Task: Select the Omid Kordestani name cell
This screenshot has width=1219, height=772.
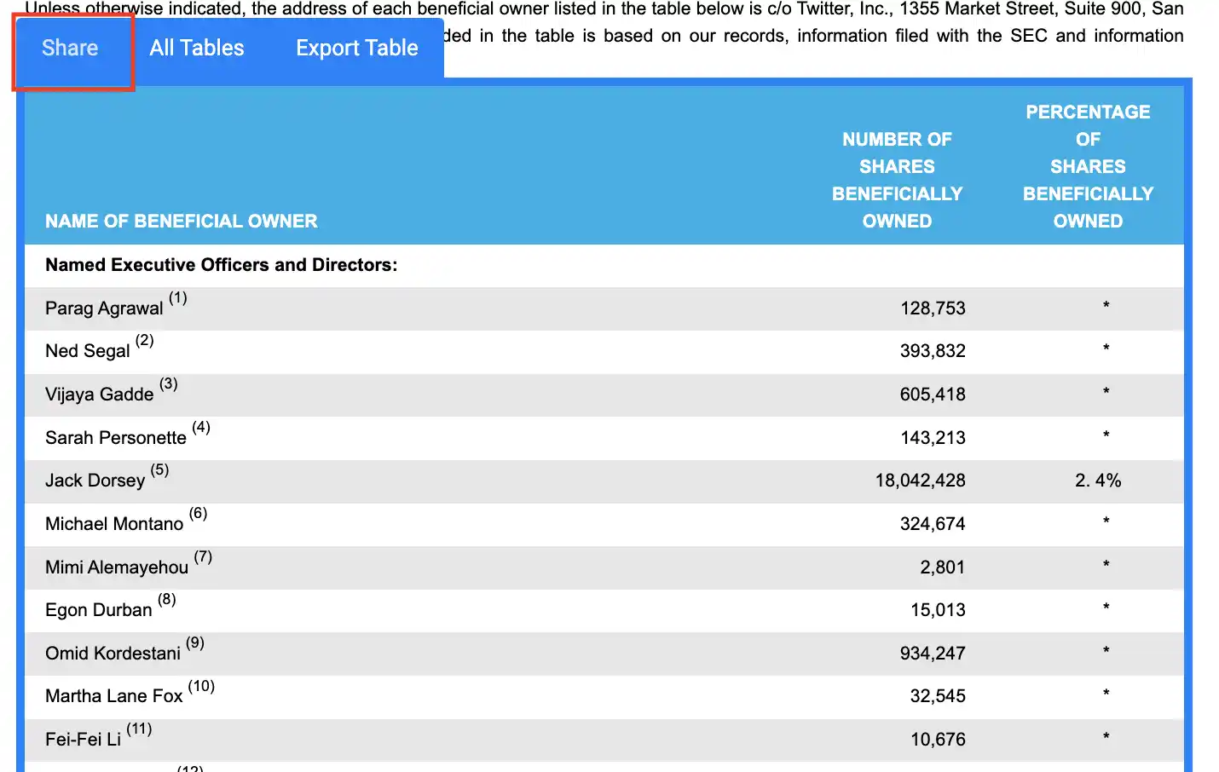Action: 113,654
